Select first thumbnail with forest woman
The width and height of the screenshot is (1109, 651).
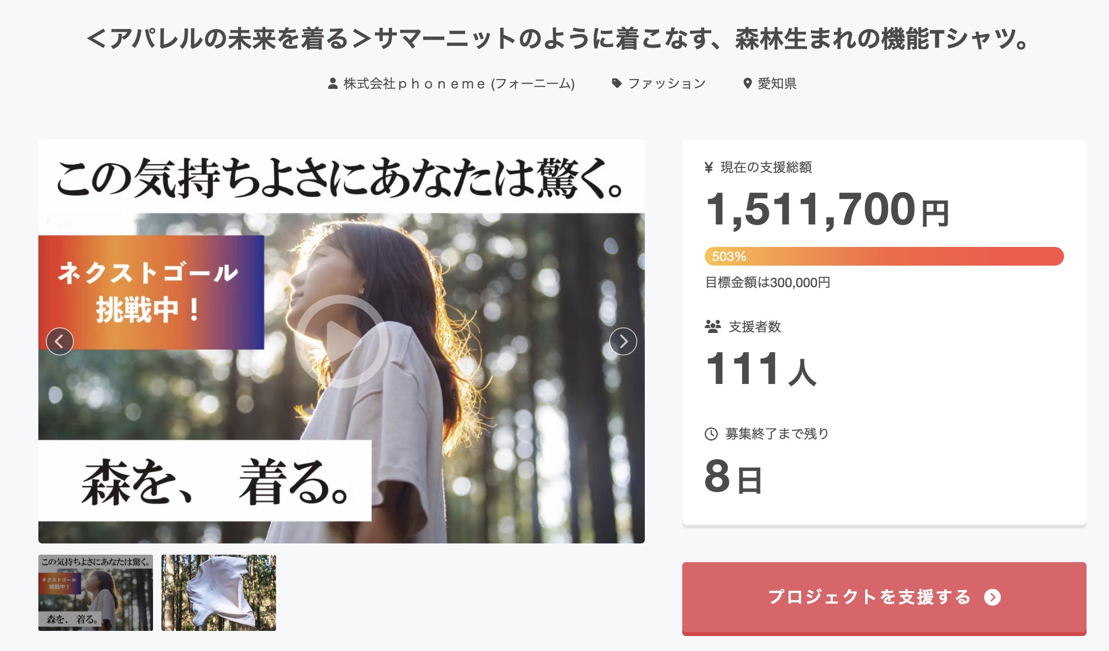[x=95, y=593]
